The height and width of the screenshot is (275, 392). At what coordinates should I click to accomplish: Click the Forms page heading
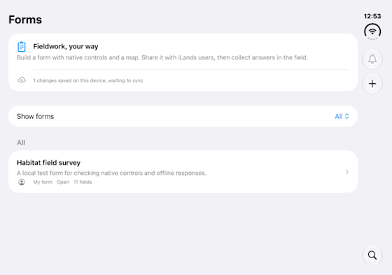pos(25,20)
